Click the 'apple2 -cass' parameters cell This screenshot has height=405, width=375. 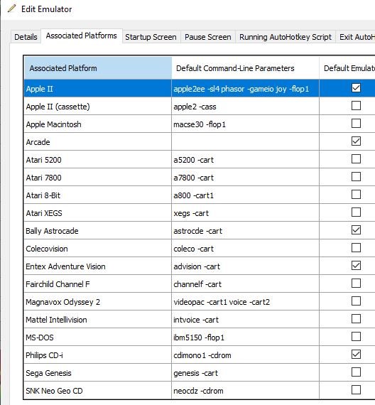click(245, 107)
